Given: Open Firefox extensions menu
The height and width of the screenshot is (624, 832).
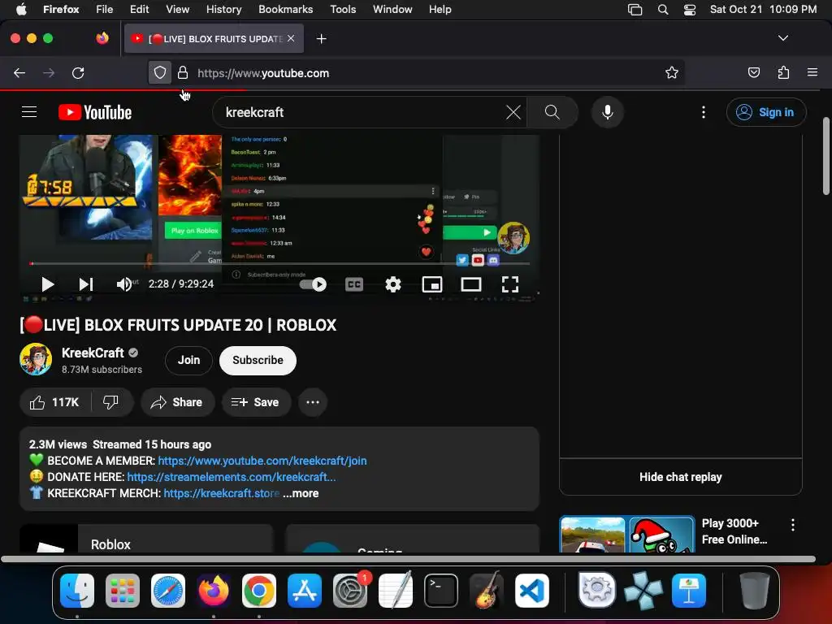Looking at the screenshot, I should pyautogui.click(x=783, y=72).
